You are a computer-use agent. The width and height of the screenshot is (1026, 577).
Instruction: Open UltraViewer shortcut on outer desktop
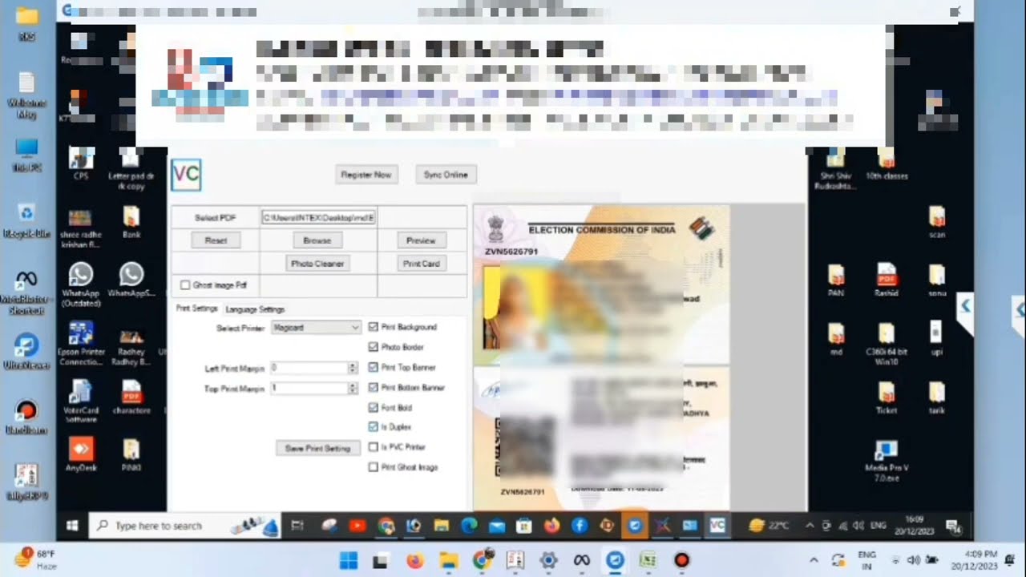point(26,351)
